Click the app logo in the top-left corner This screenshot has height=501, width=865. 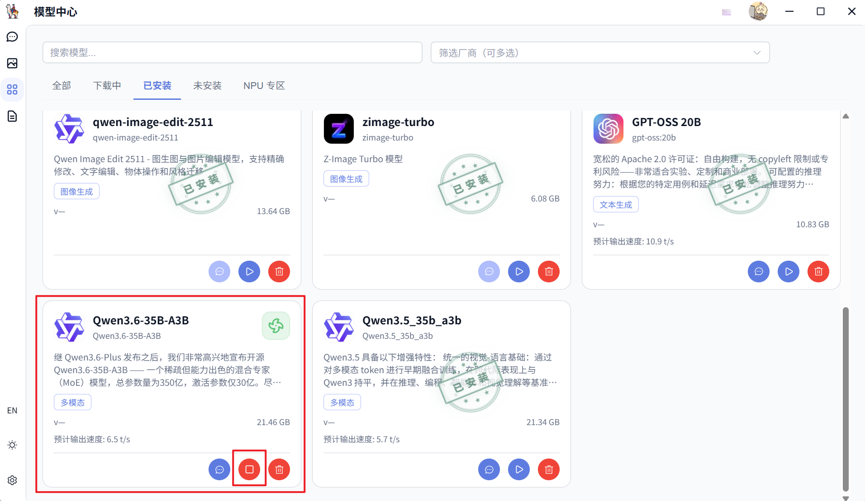(13, 11)
